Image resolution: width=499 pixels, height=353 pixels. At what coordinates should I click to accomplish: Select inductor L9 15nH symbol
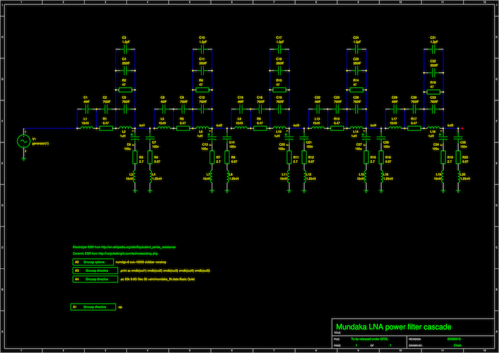point(241,128)
